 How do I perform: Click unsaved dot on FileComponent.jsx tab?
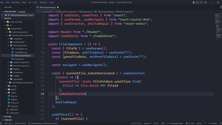point(58,7)
